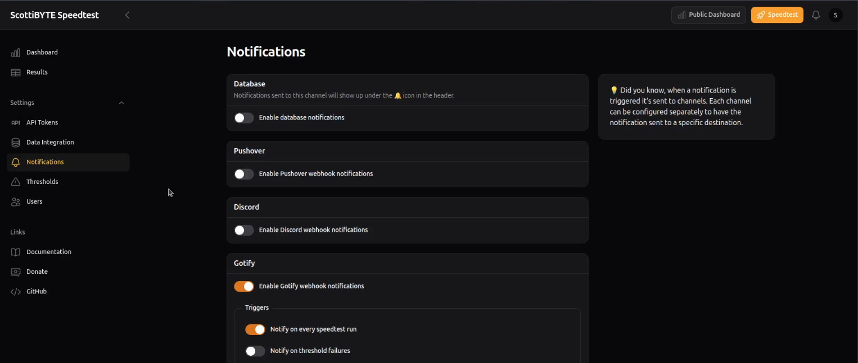Viewport: 858px width, 363px height.
Task: Open the Donate link
Action: click(x=68, y=272)
